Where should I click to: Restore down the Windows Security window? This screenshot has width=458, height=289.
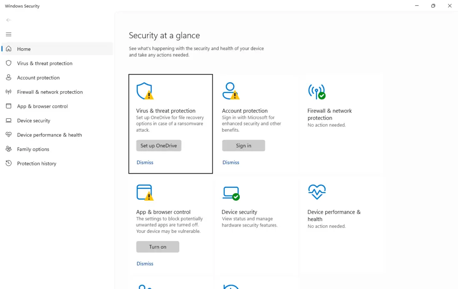433,5
